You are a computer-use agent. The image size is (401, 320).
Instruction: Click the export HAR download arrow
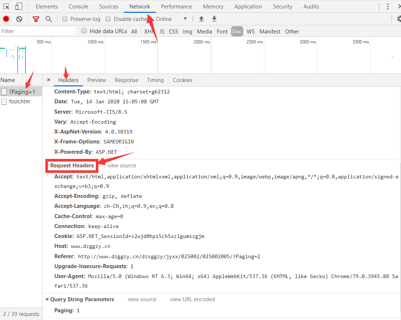point(214,19)
